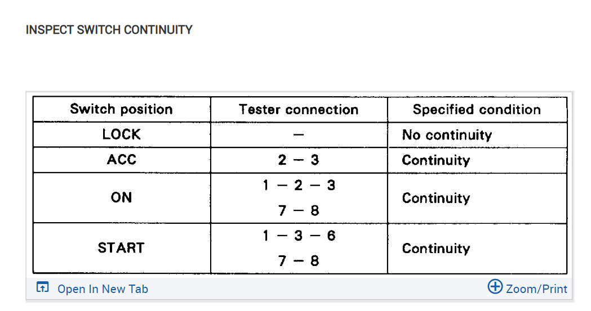
Task: Select the START switch position cell
Action: click(x=121, y=248)
